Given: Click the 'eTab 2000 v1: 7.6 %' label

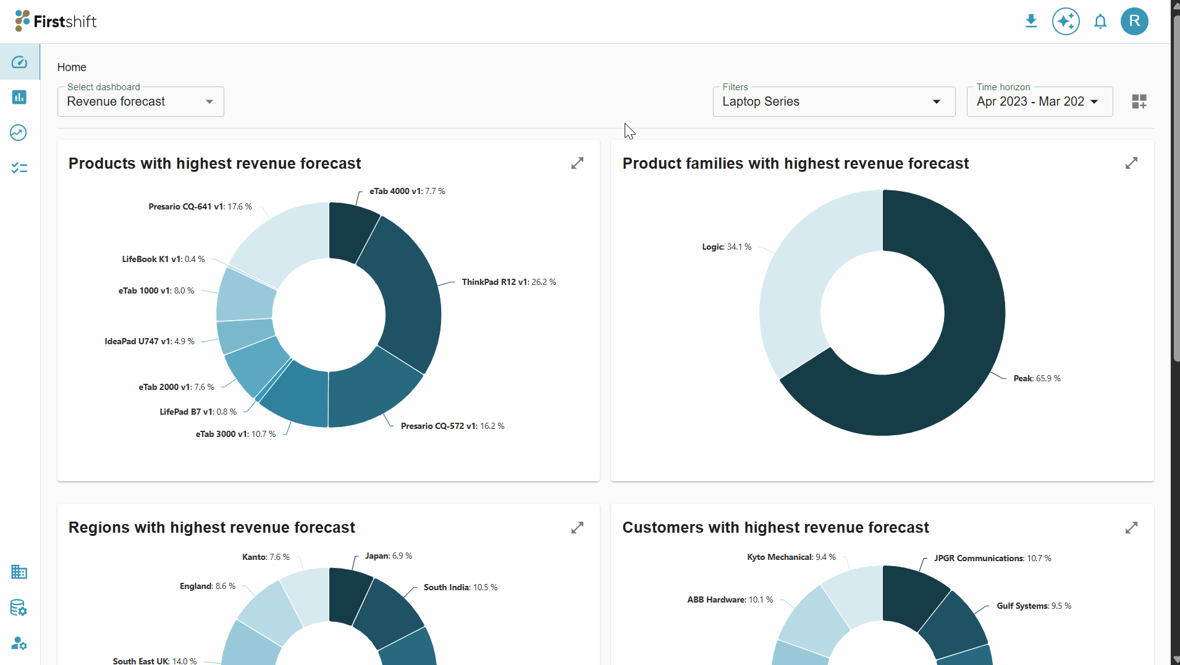Looking at the screenshot, I should (176, 387).
